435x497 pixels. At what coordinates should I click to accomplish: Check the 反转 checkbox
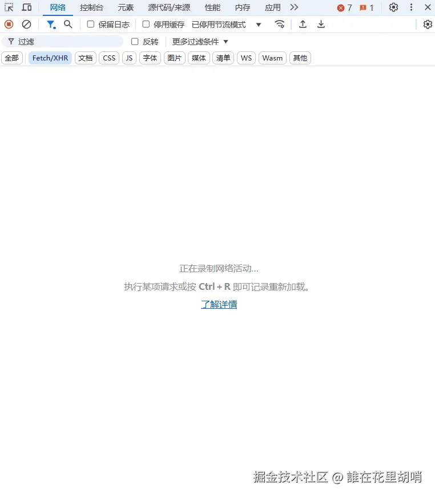pos(135,42)
